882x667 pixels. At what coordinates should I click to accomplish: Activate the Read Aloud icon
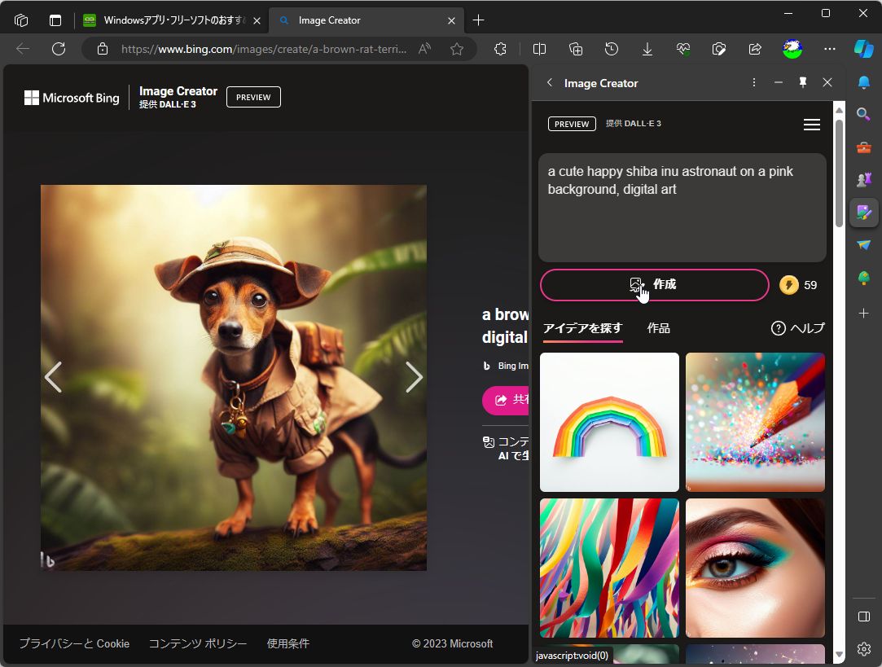pyautogui.click(x=424, y=49)
